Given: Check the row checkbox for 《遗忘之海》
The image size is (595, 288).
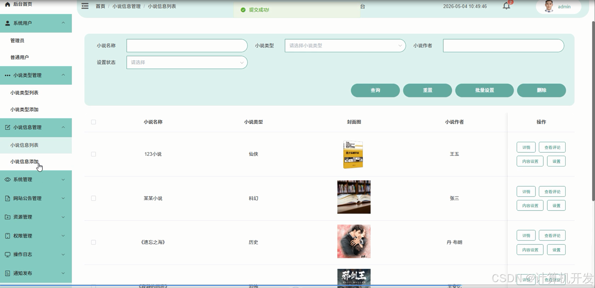Looking at the screenshot, I should click(x=93, y=242).
